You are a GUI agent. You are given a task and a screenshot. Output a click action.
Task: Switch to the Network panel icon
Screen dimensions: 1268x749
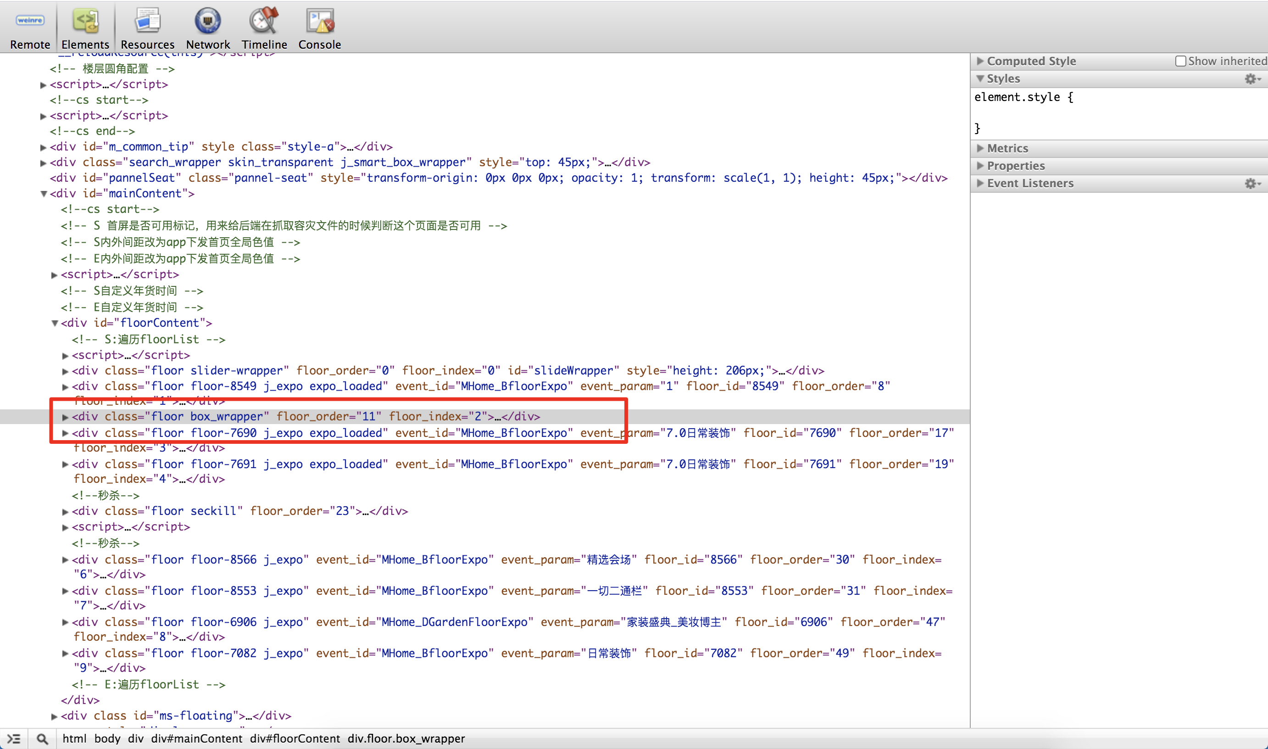(207, 21)
